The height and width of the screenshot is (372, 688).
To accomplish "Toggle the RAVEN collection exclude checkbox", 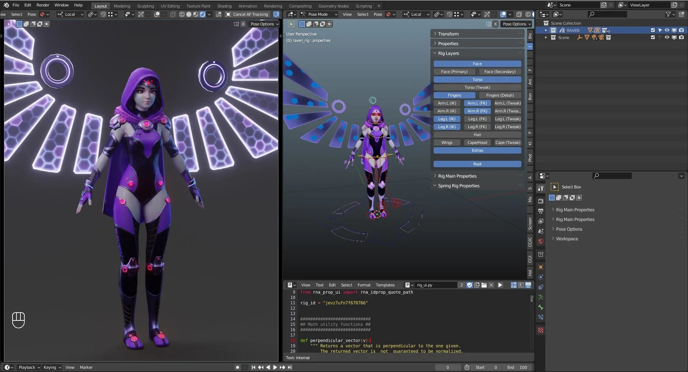I will pos(653,30).
